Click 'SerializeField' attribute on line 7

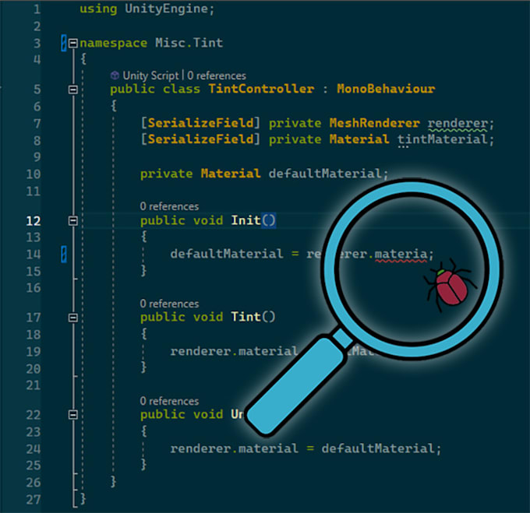201,123
